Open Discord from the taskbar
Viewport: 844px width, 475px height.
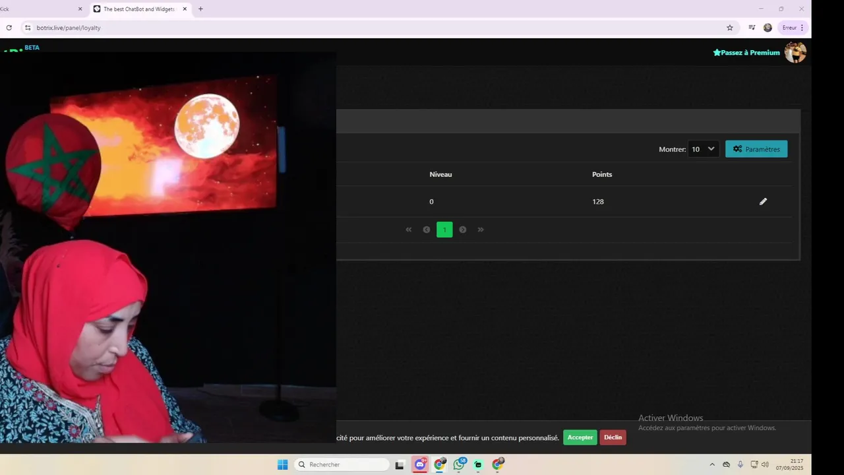[420, 464]
